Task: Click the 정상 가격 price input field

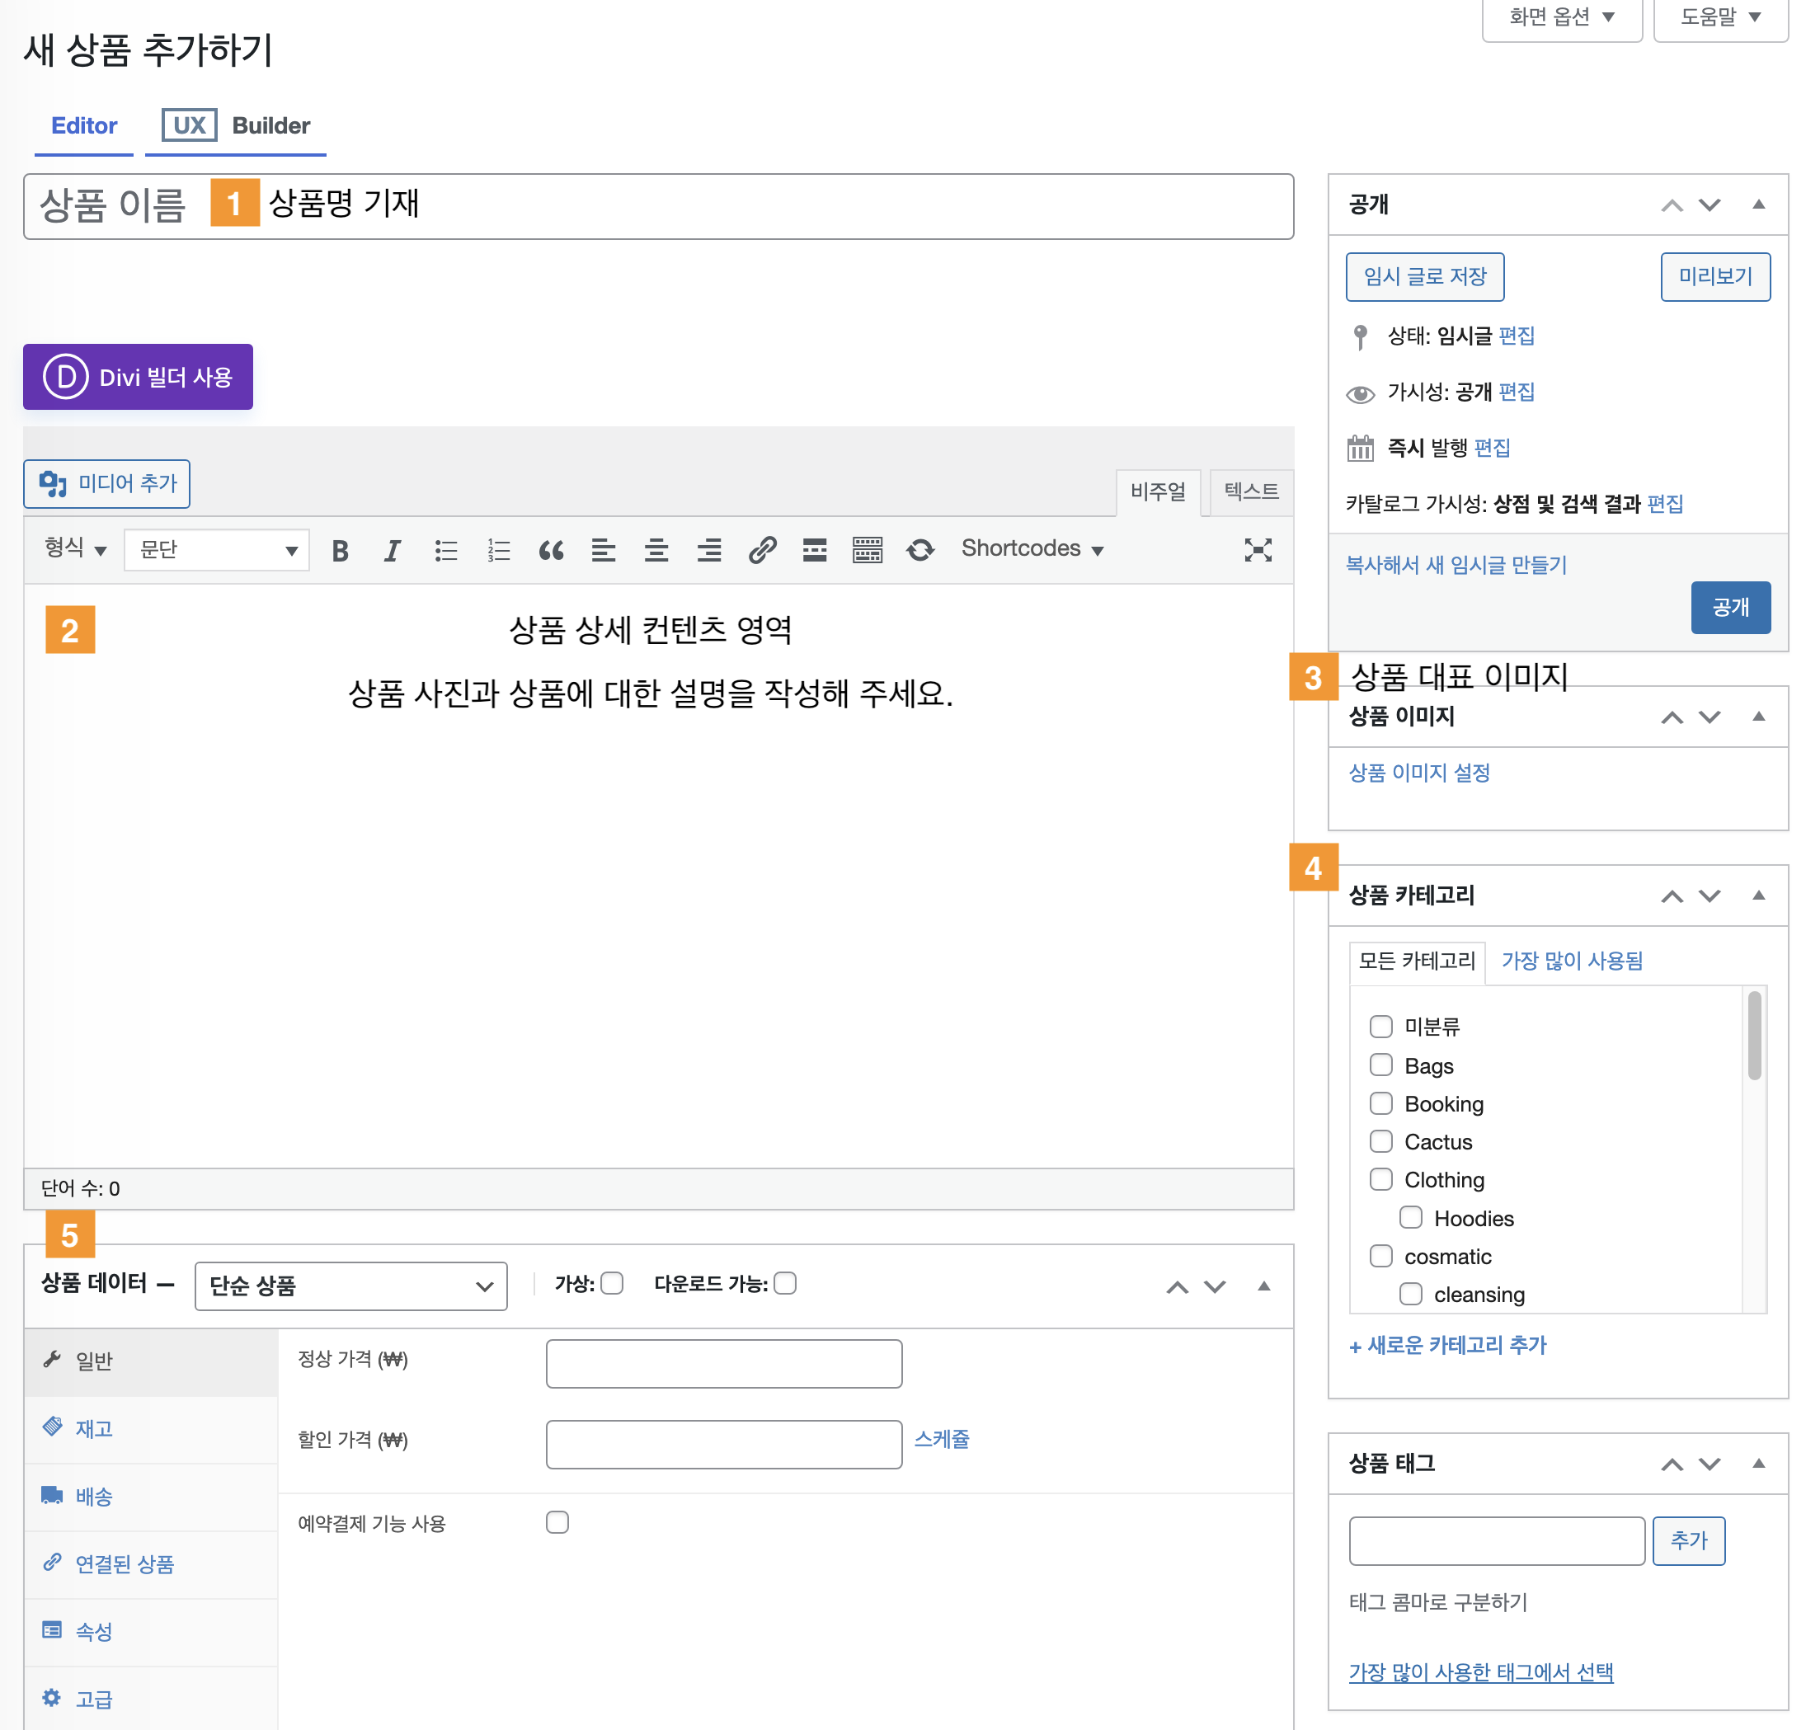Action: (723, 1363)
